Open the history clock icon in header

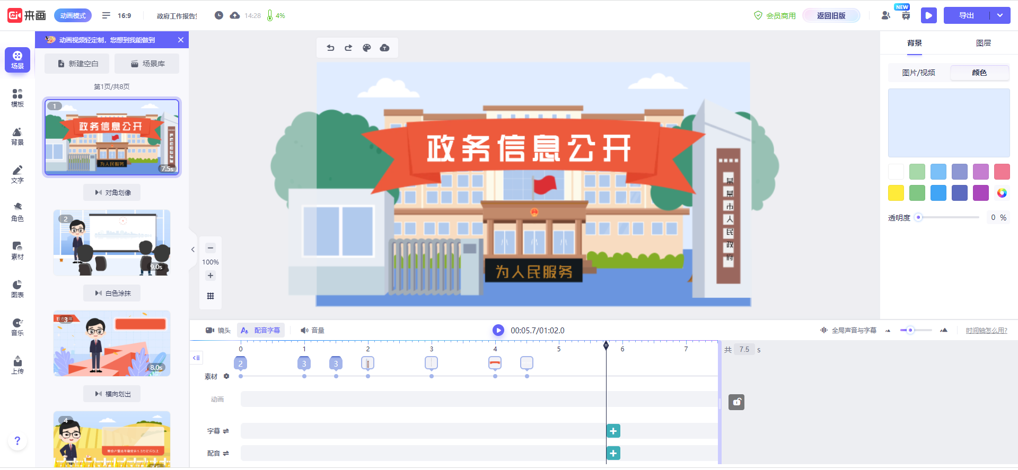(218, 15)
